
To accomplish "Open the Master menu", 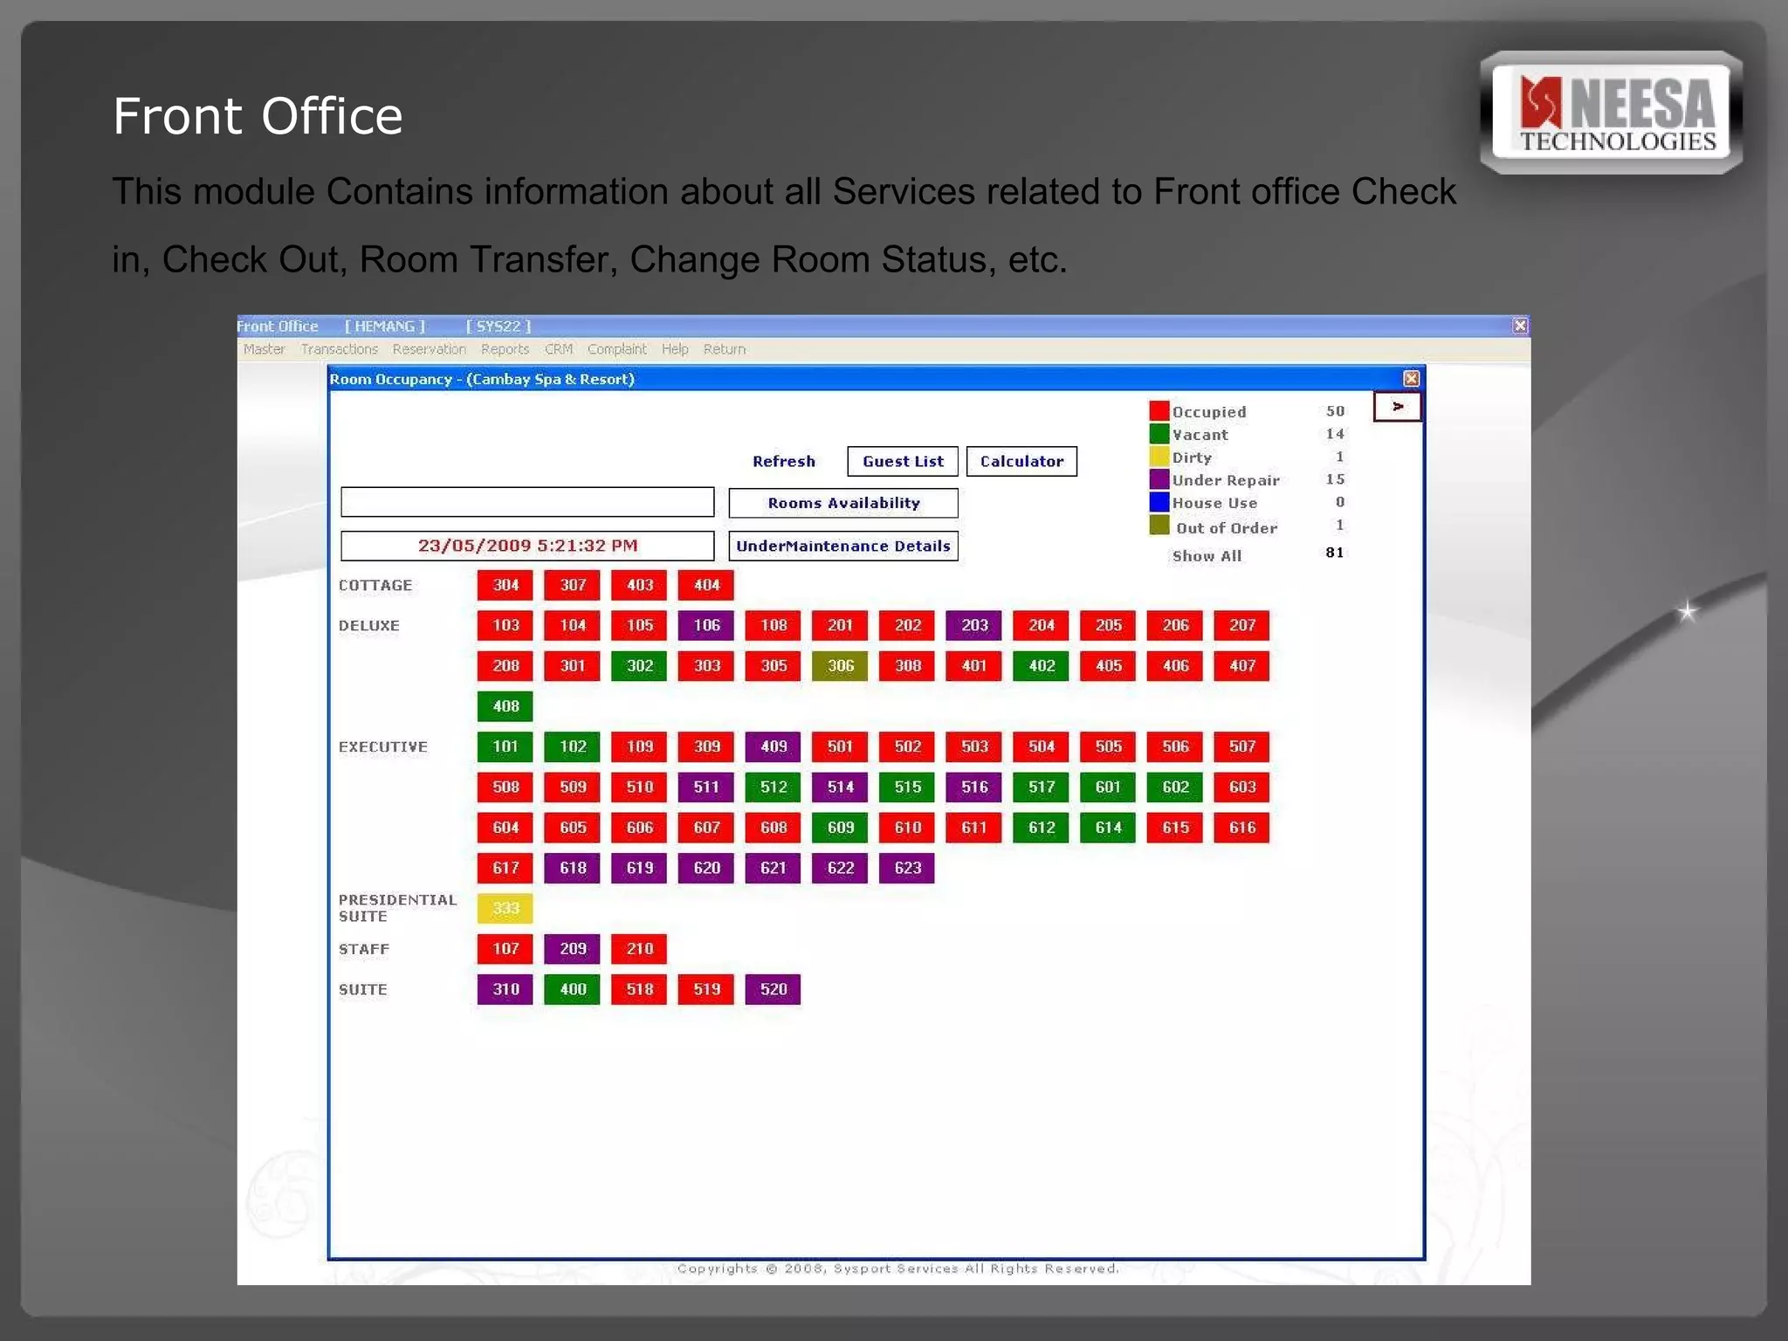I will point(264,349).
